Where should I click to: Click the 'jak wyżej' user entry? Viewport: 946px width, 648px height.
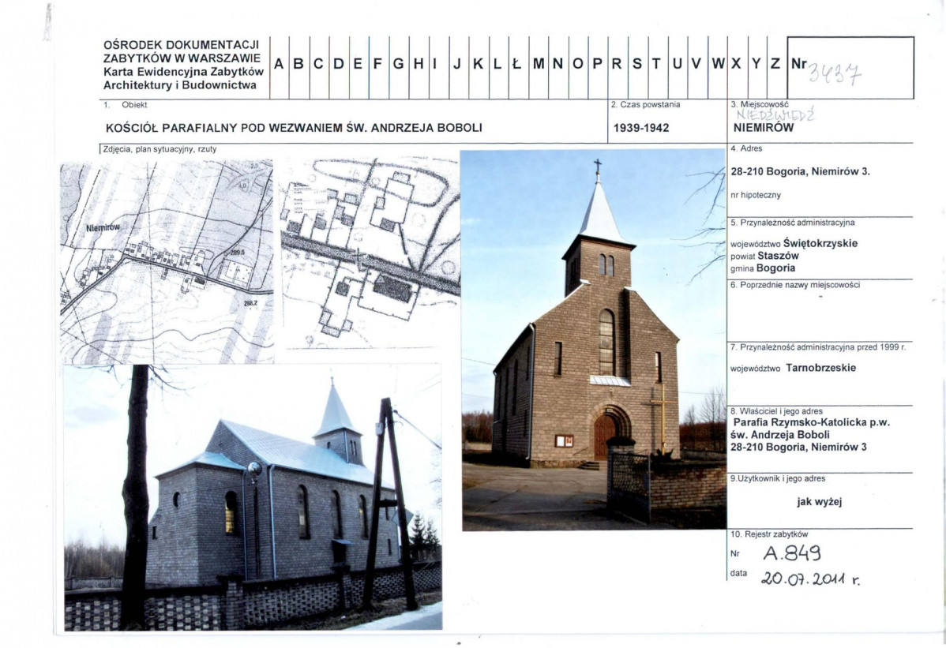coord(820,500)
